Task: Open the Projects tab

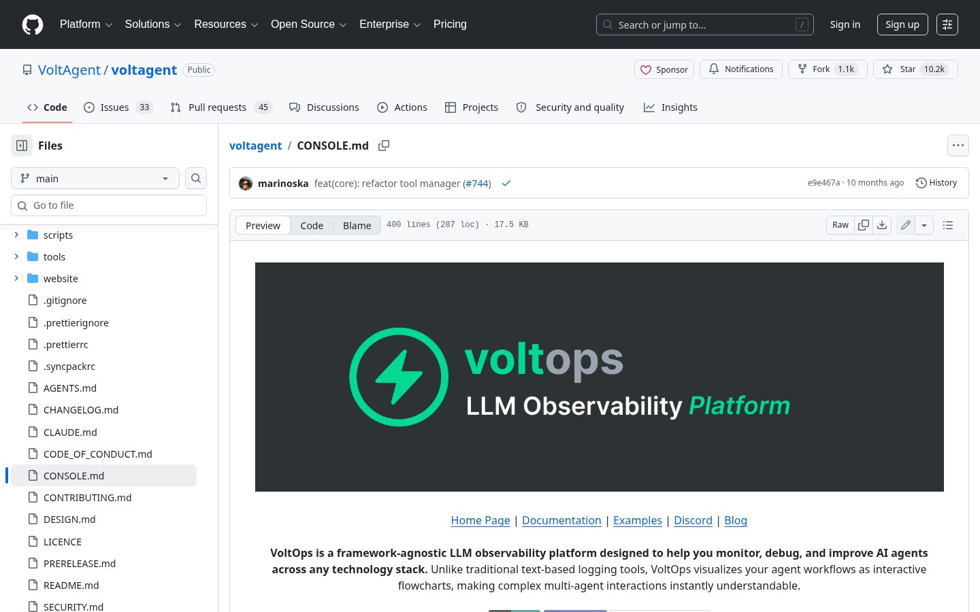Action: tap(472, 107)
